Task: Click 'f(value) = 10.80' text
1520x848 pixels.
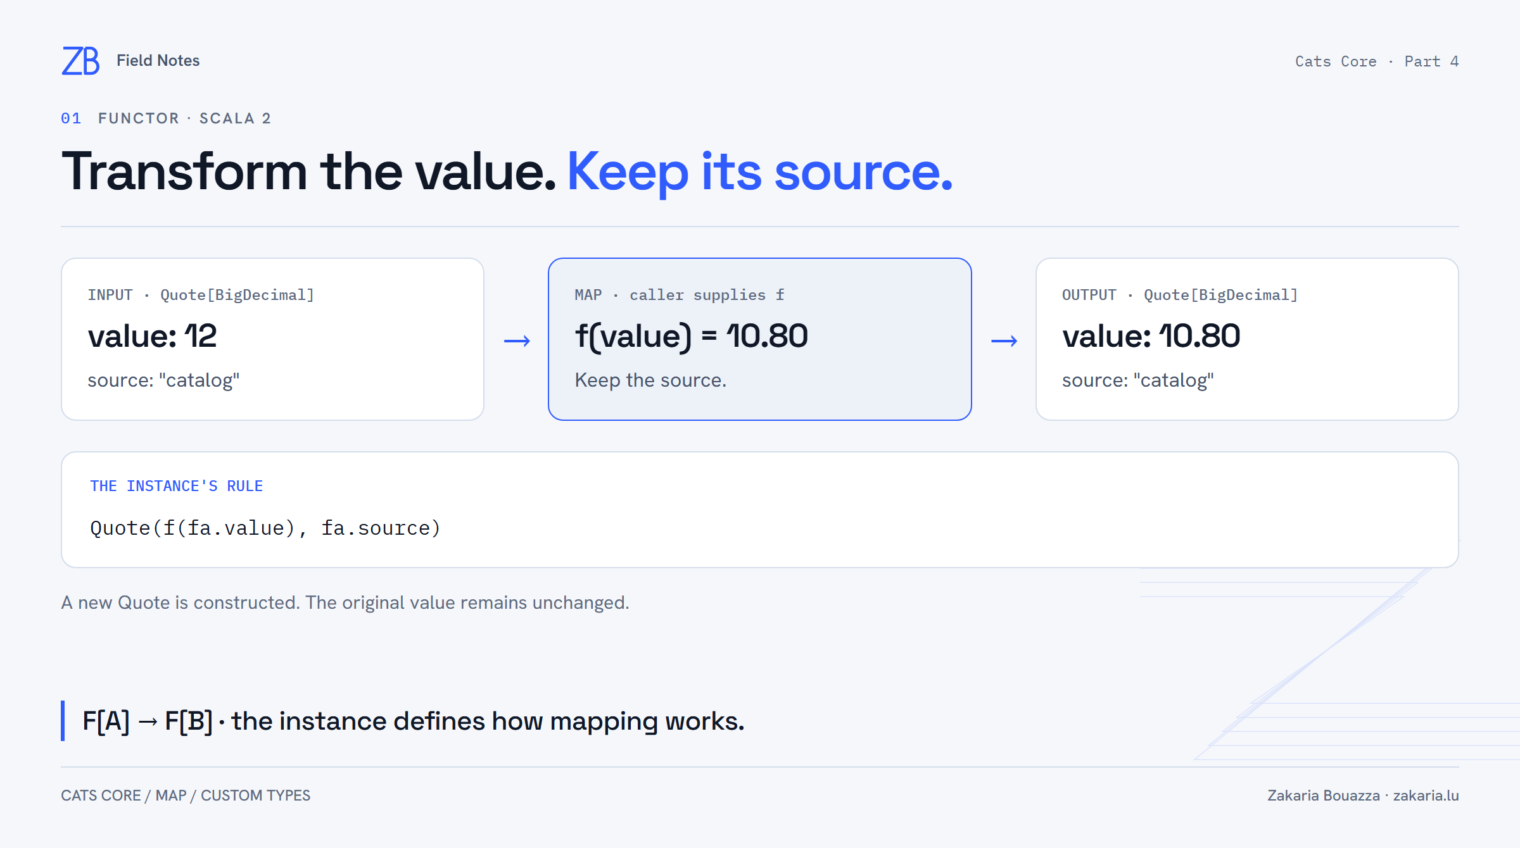Action: (x=692, y=336)
